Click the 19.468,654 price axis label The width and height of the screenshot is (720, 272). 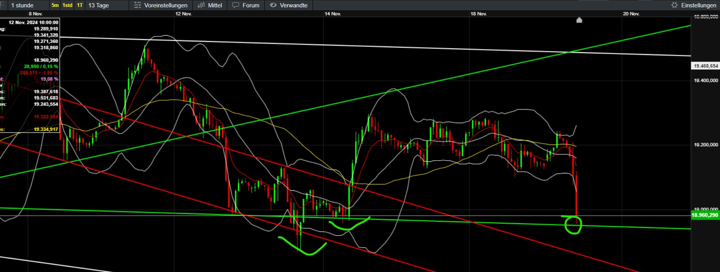click(x=706, y=66)
